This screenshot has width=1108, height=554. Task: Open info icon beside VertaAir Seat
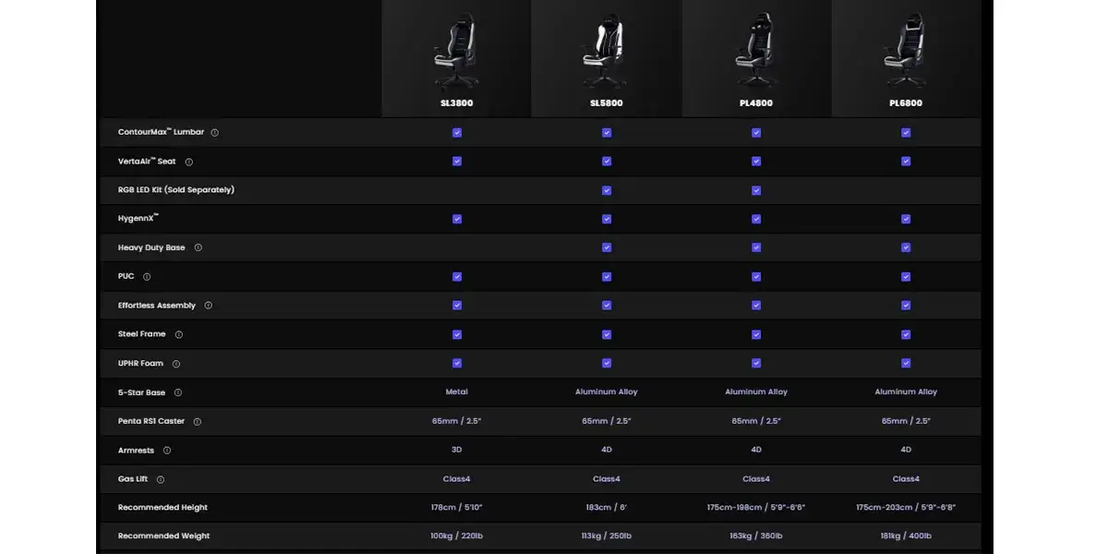coord(189,162)
